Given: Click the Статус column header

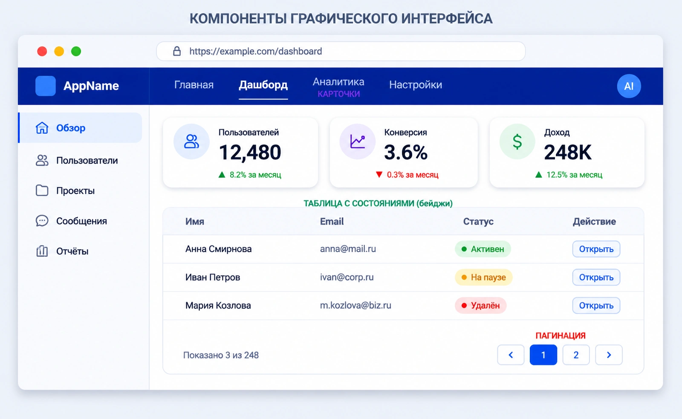Looking at the screenshot, I should tap(478, 222).
